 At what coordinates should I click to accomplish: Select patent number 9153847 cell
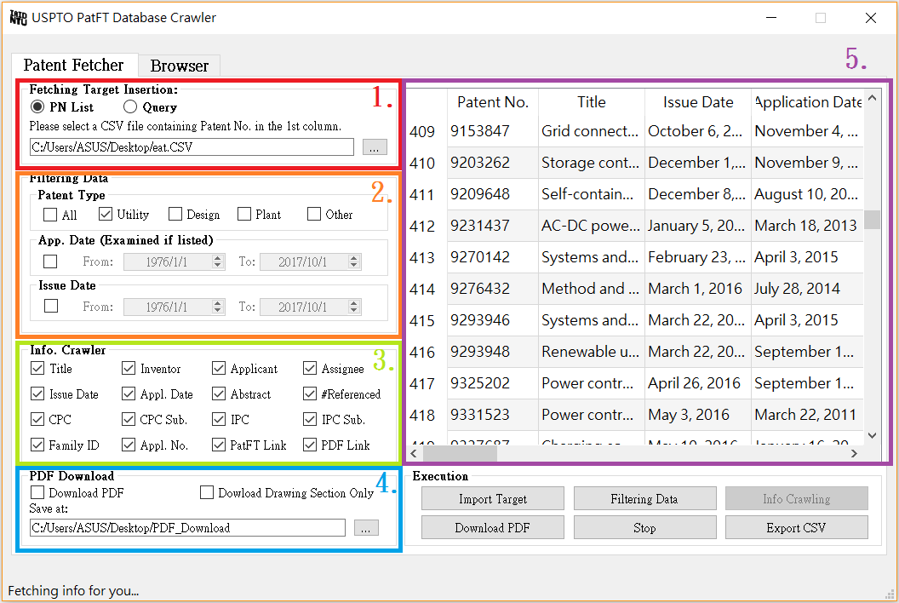pyautogui.click(x=493, y=131)
